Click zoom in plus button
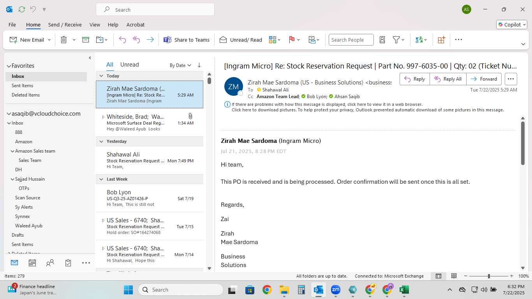532x299 pixels. point(511,276)
